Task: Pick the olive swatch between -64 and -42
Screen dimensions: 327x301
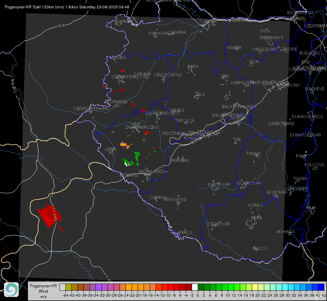Action: click(x=68, y=287)
